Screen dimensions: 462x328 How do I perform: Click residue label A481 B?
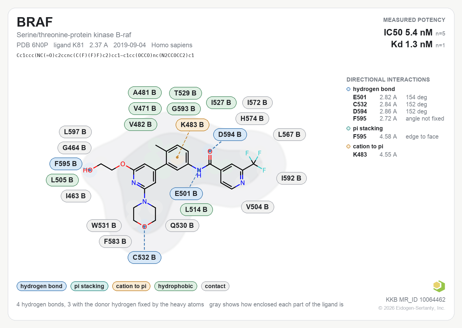145,93
